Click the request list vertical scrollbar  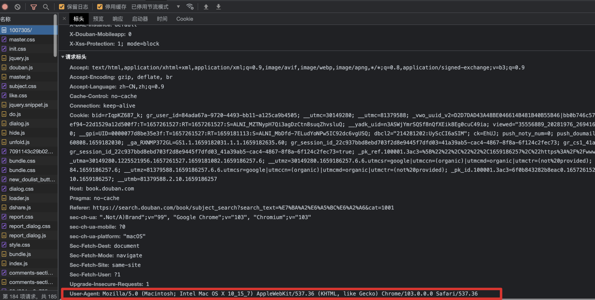[55, 36]
